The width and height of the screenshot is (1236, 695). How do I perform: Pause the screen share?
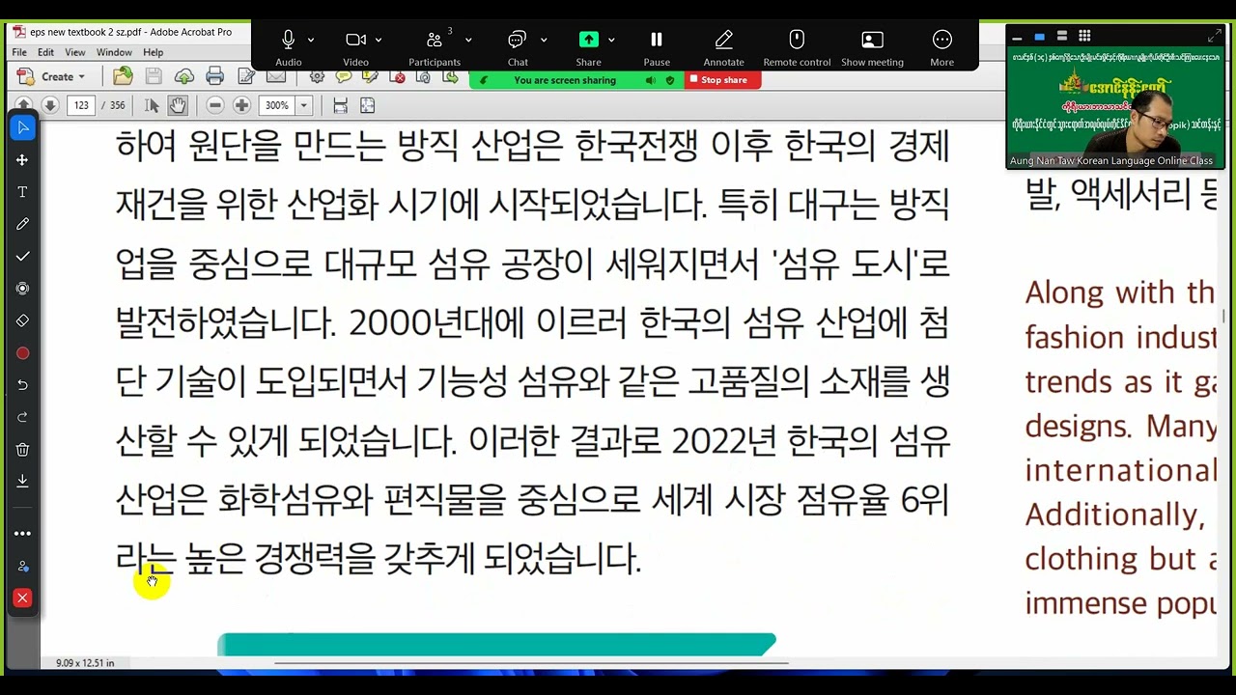(657, 46)
